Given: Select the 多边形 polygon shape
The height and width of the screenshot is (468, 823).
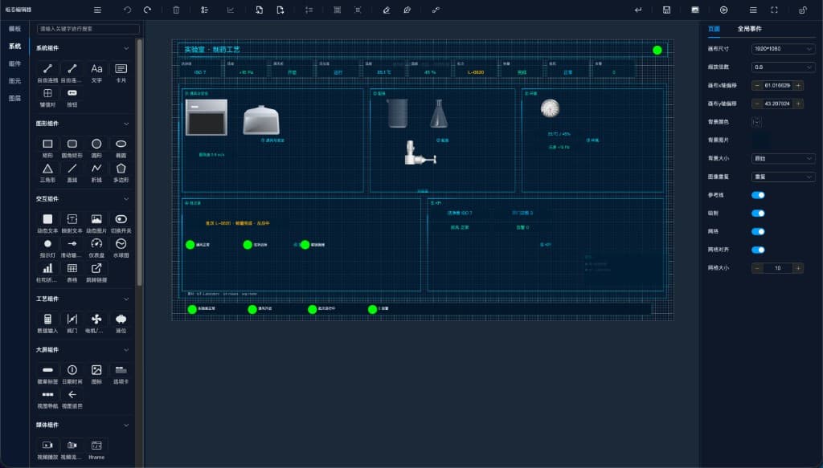Looking at the screenshot, I should 121,173.
